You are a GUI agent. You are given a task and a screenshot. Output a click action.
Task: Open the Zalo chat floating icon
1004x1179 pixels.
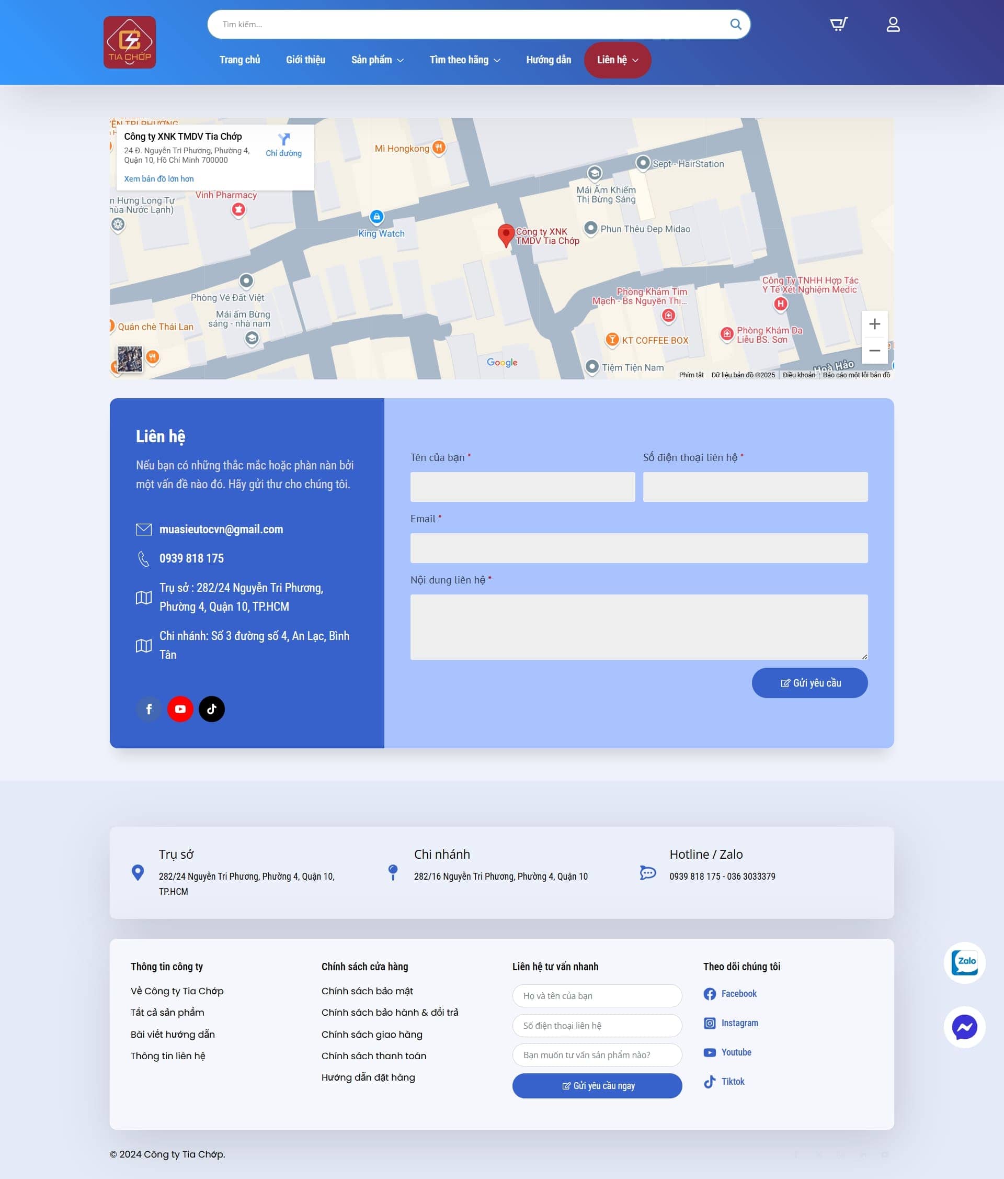pyautogui.click(x=964, y=963)
